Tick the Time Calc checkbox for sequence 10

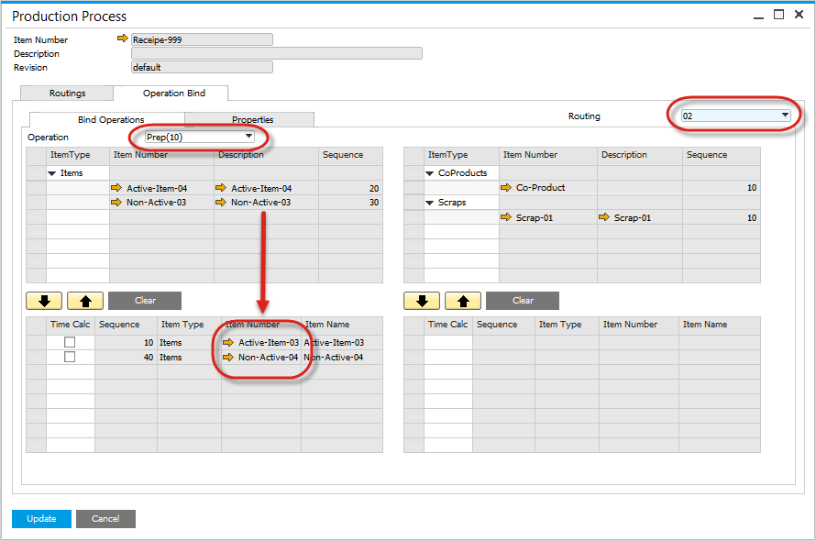coord(70,343)
